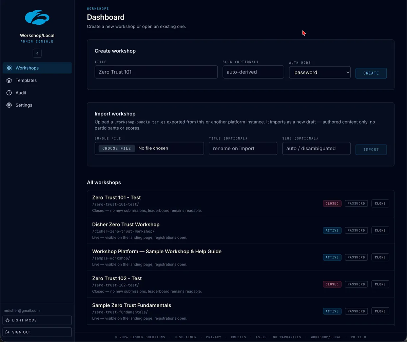
Task: Click the auto / disambiguated slug field
Action: [316, 149]
